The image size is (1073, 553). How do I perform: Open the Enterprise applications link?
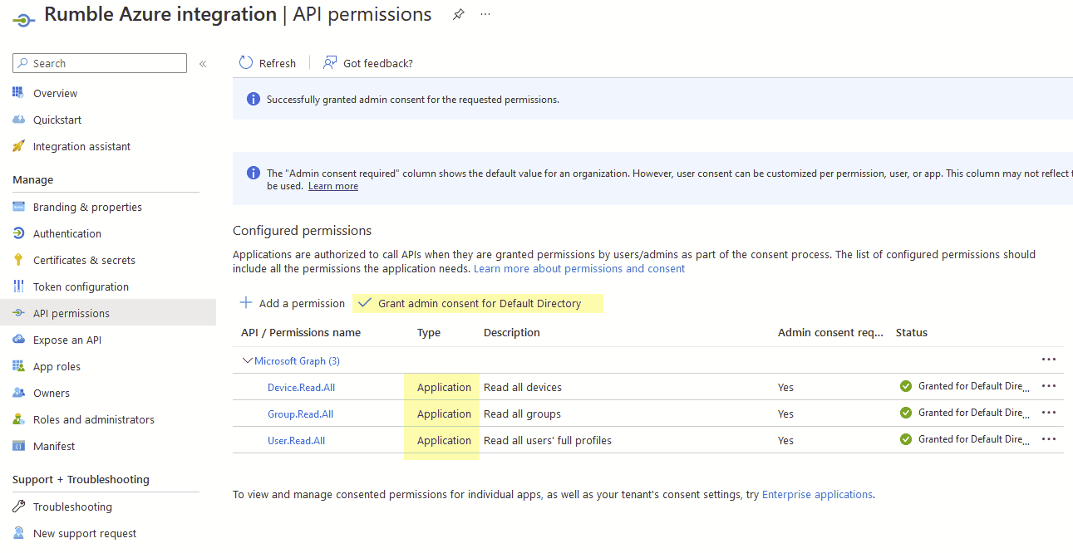coord(817,494)
